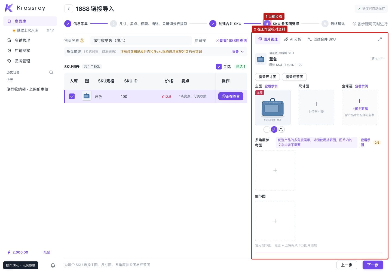Click 第 1 / 1 个 indicator

pos(378,59)
